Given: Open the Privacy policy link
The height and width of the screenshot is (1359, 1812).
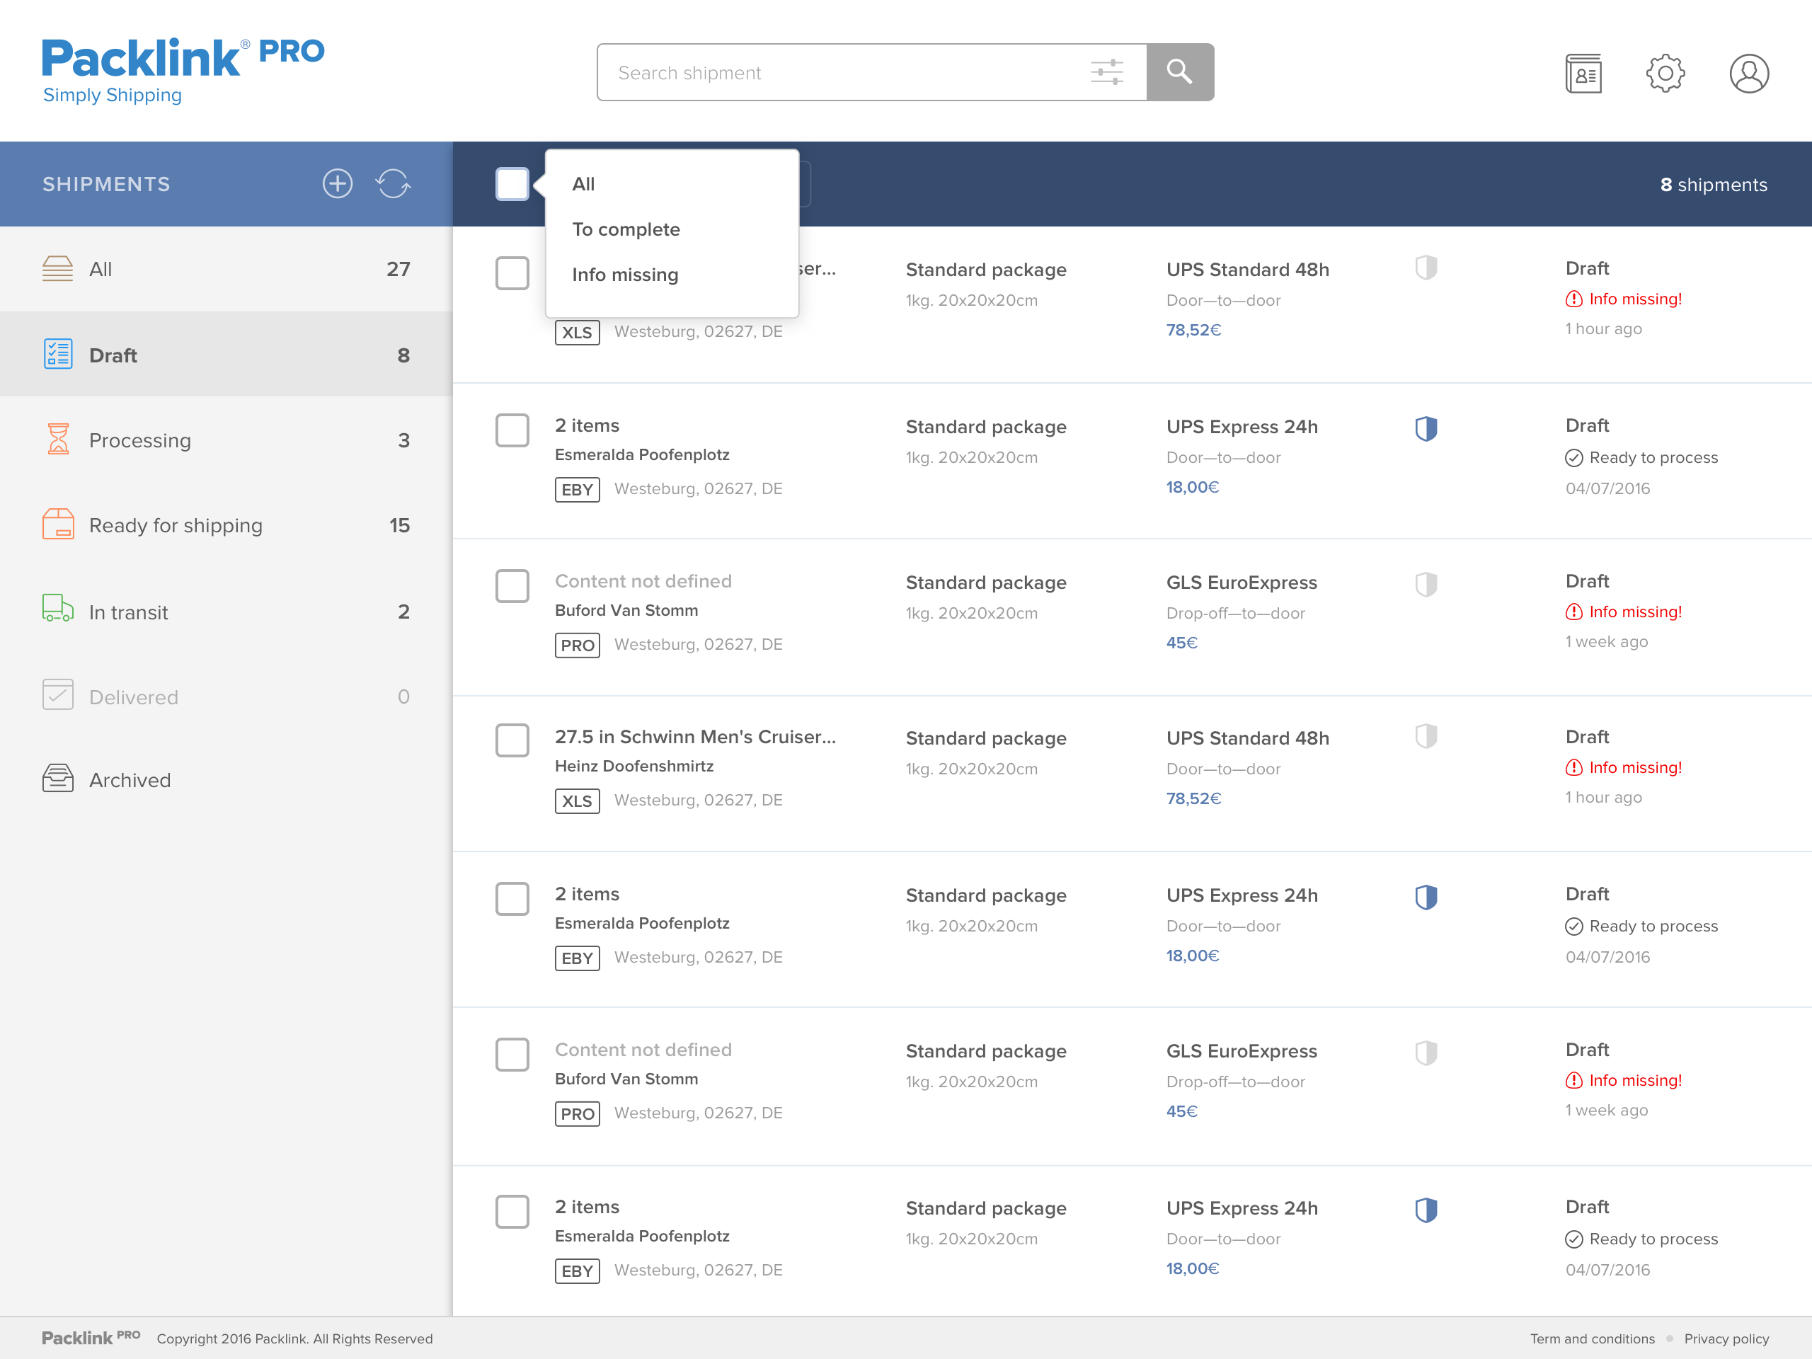Looking at the screenshot, I should click(x=1726, y=1338).
